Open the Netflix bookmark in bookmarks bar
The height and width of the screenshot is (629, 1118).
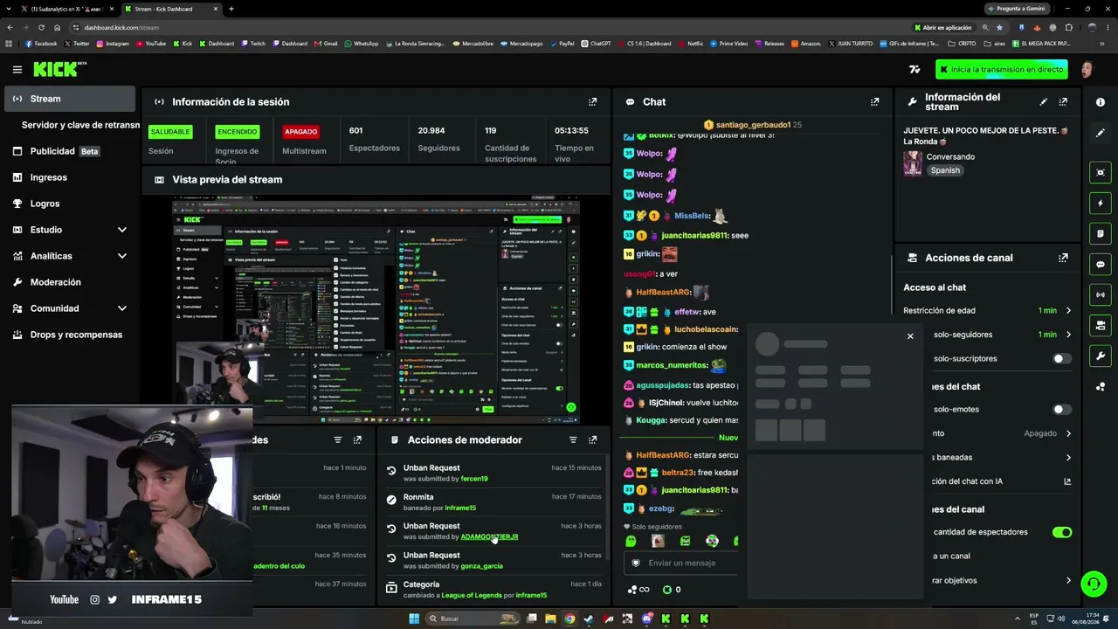690,43
